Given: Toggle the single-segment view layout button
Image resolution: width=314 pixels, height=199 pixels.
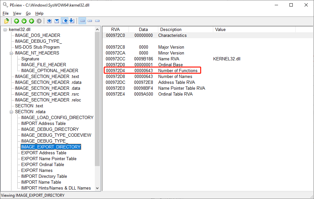Looking at the screenshot, I should coord(97,21).
